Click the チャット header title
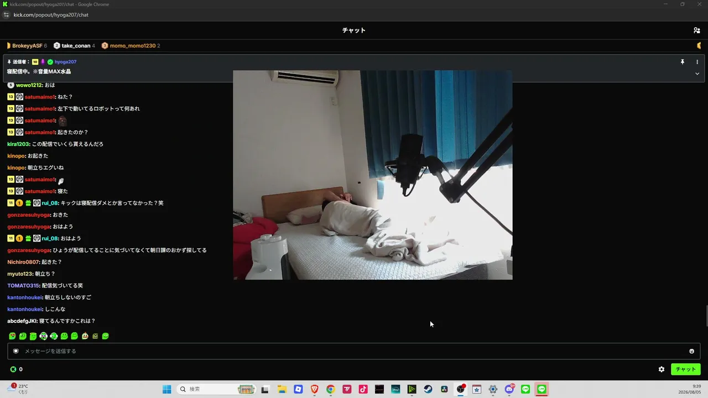The image size is (708, 398). (354, 30)
